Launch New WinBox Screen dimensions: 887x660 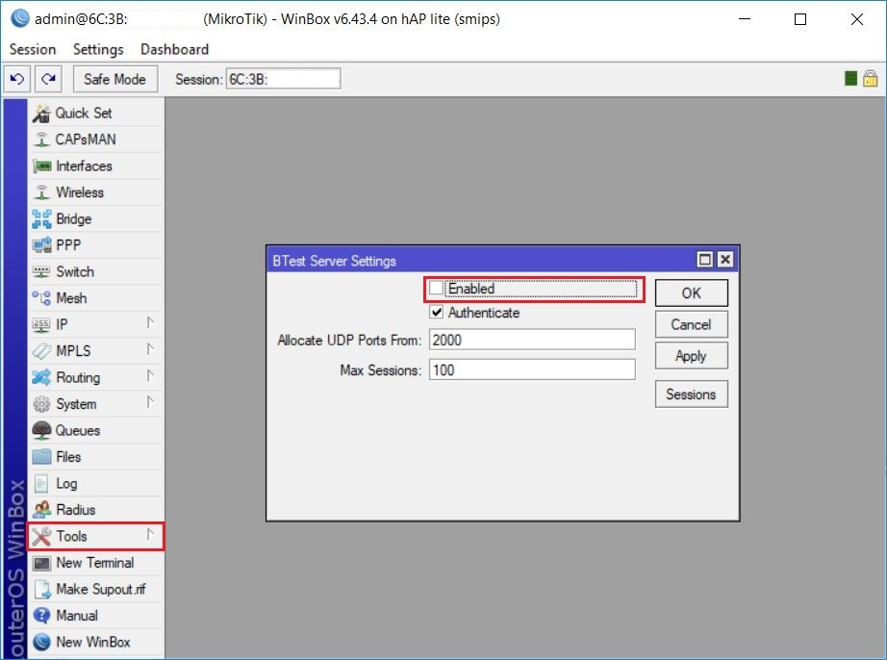tap(95, 642)
